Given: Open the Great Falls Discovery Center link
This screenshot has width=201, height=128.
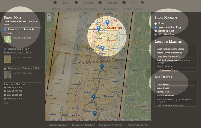Looking at the screenshot, I should coord(170,49).
